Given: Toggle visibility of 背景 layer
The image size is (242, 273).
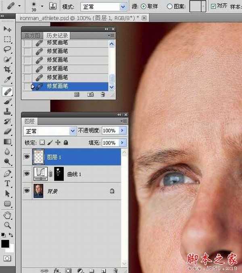Looking at the screenshot, I should 27,191.
